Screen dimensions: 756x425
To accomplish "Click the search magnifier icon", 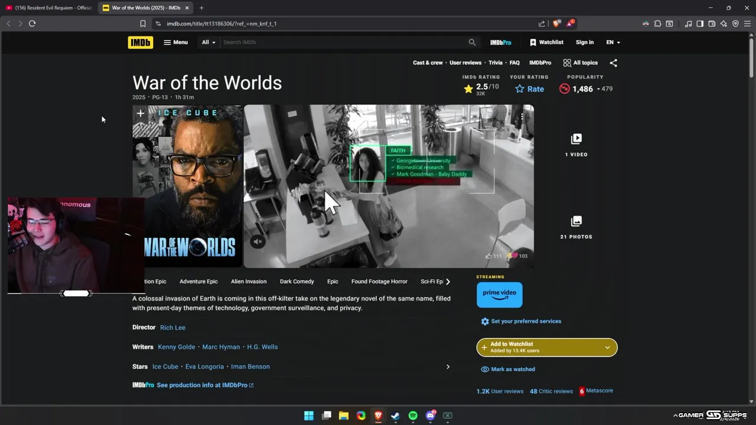I will pos(472,42).
